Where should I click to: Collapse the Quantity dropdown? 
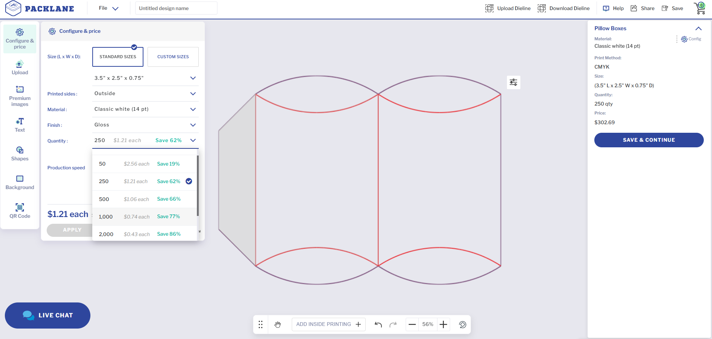pyautogui.click(x=145, y=141)
